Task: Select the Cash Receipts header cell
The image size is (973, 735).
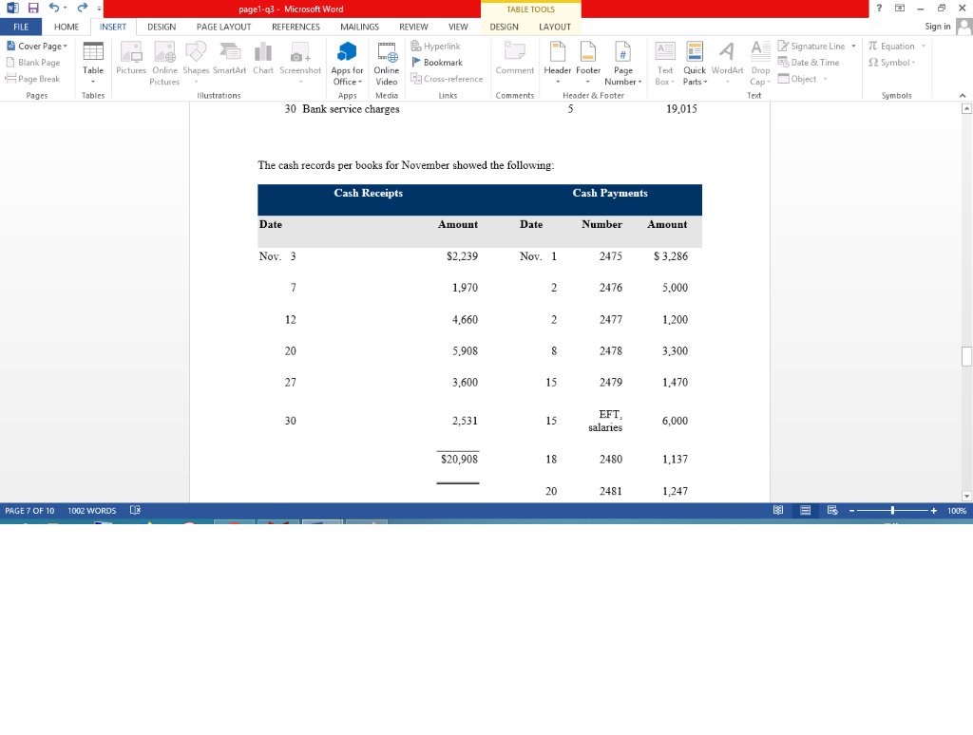Action: tap(369, 193)
